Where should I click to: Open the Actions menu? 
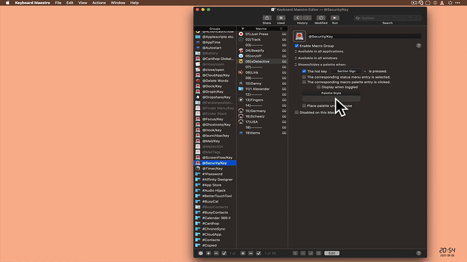[99, 3]
